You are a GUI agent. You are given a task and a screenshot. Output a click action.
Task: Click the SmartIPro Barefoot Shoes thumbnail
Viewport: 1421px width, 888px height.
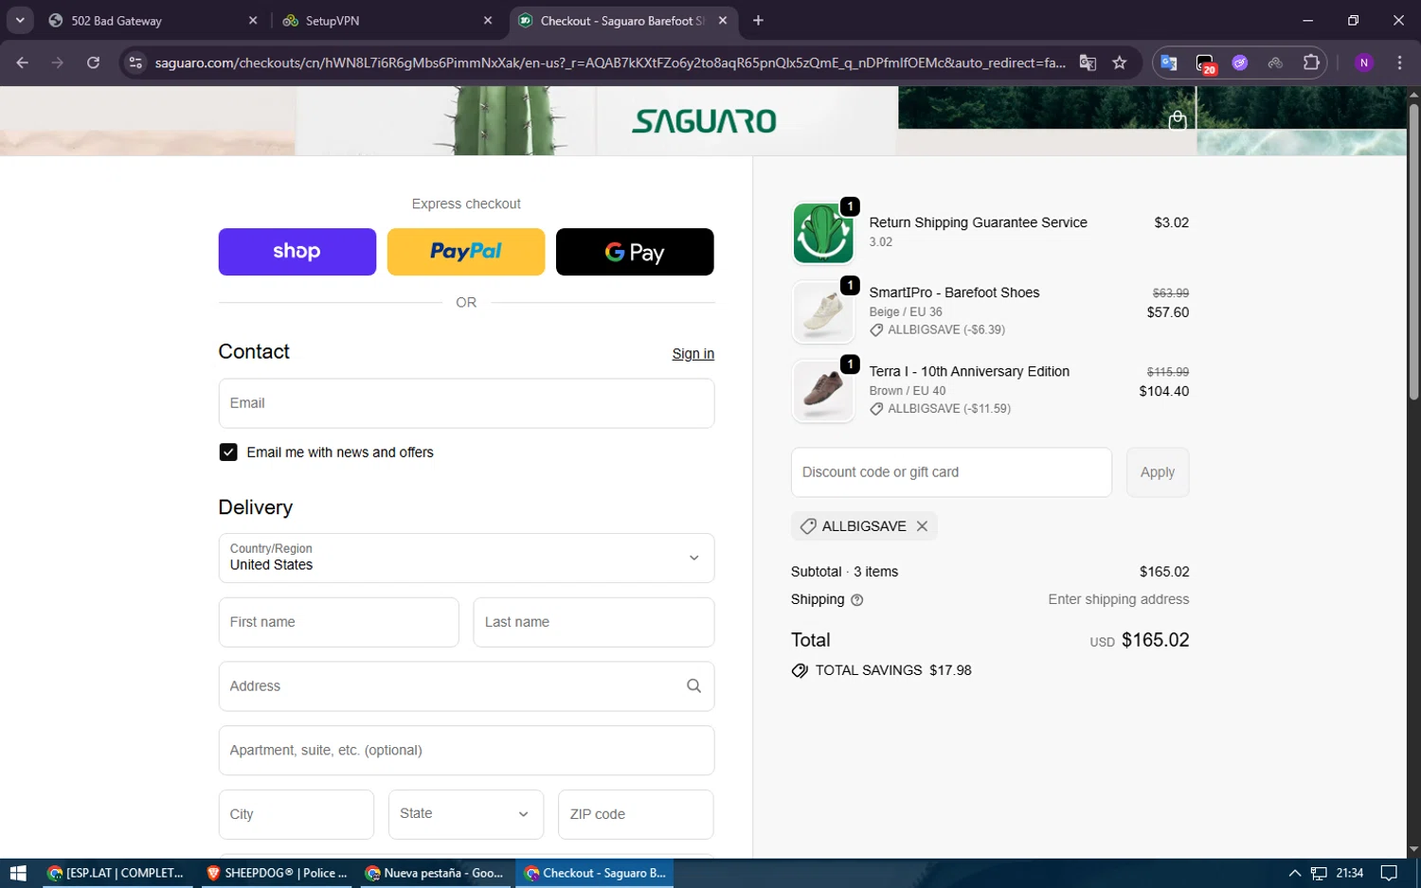[823, 311]
